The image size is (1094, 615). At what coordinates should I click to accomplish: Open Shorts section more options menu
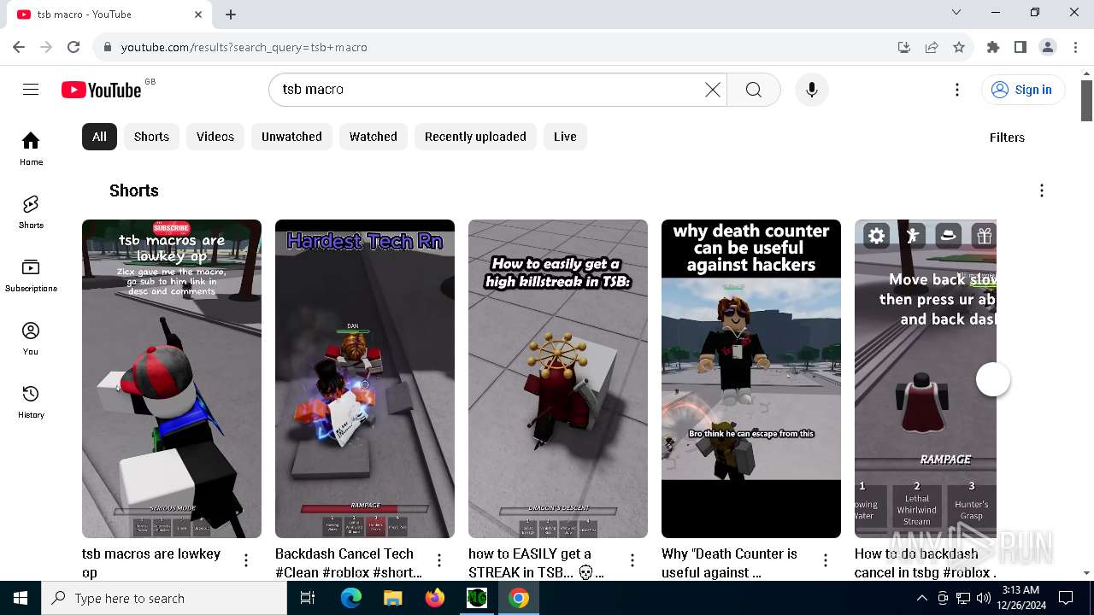coord(1041,190)
